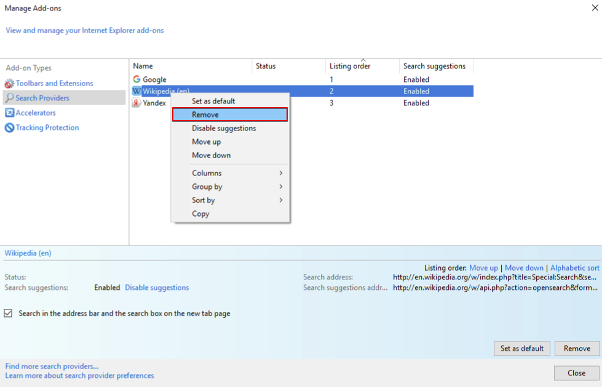Click Enabled value in Google row

pyautogui.click(x=416, y=79)
